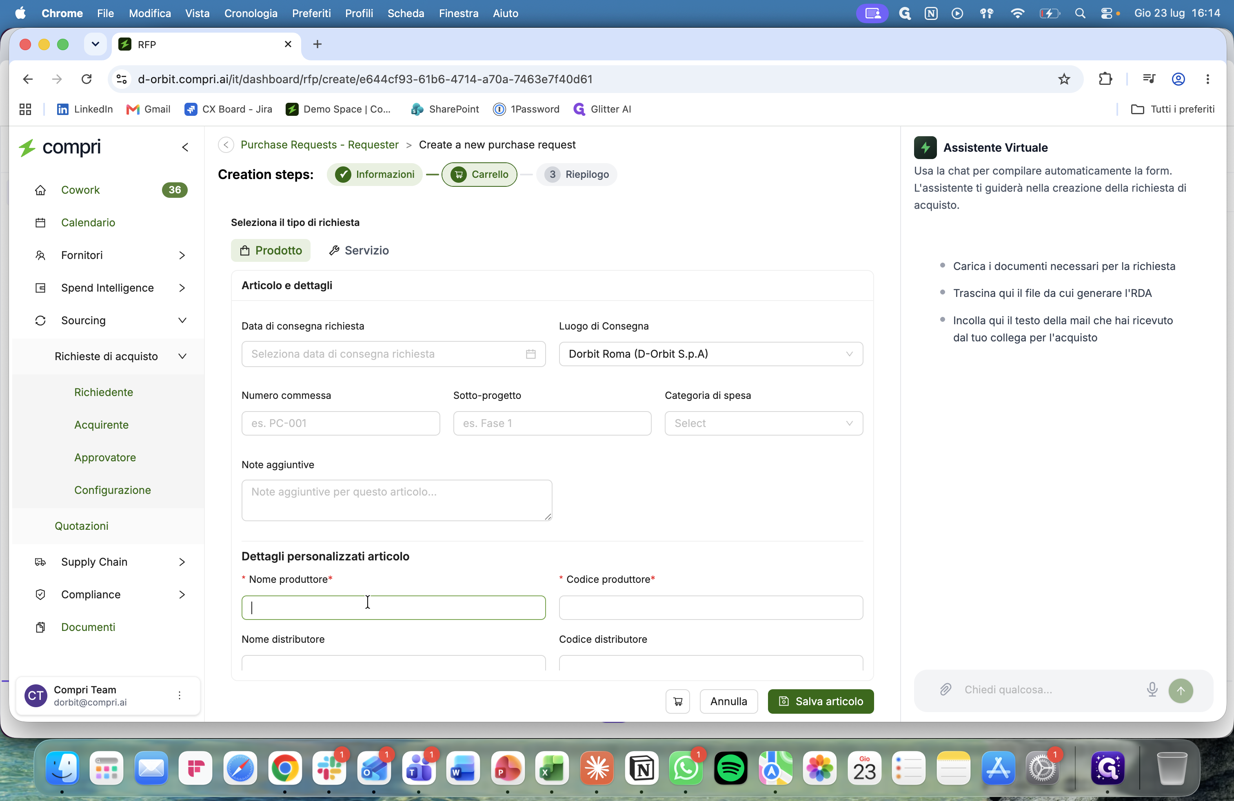This screenshot has height=801, width=1234.
Task: Expand the Compliance sidebar section
Action: click(182, 595)
